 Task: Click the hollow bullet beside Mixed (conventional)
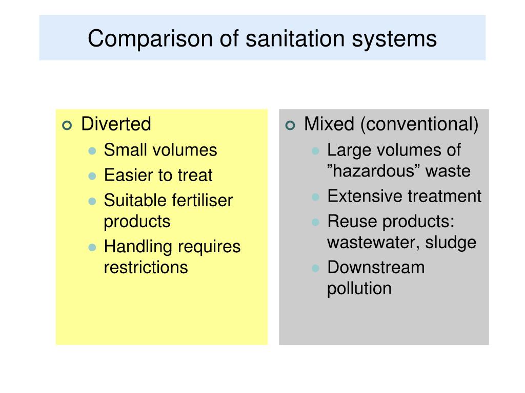click(x=290, y=125)
